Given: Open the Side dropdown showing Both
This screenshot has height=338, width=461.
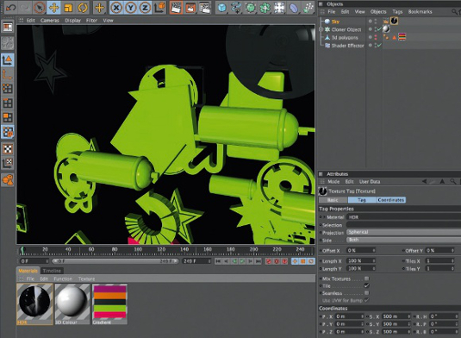Looking at the screenshot, I should click(x=403, y=240).
